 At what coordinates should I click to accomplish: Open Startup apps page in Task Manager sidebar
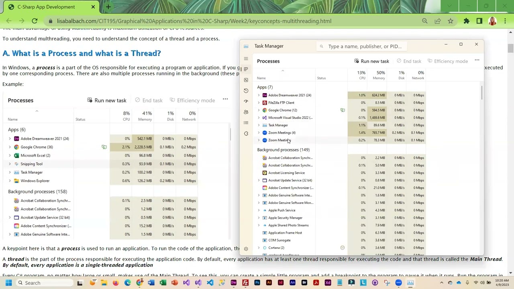pos(246,101)
